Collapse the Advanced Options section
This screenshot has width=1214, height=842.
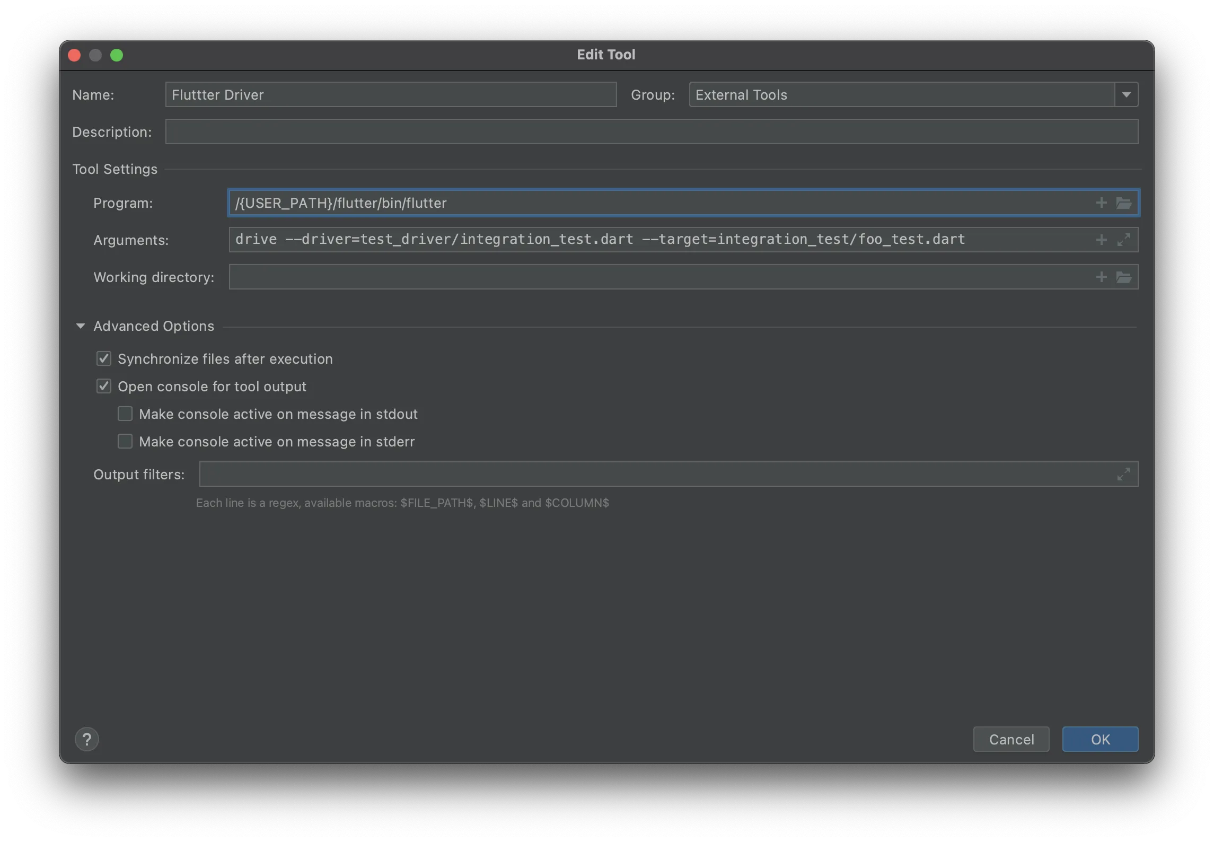(81, 326)
